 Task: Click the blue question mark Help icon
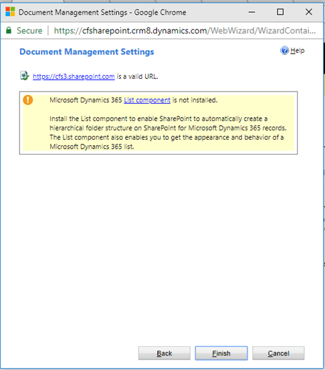pos(284,50)
